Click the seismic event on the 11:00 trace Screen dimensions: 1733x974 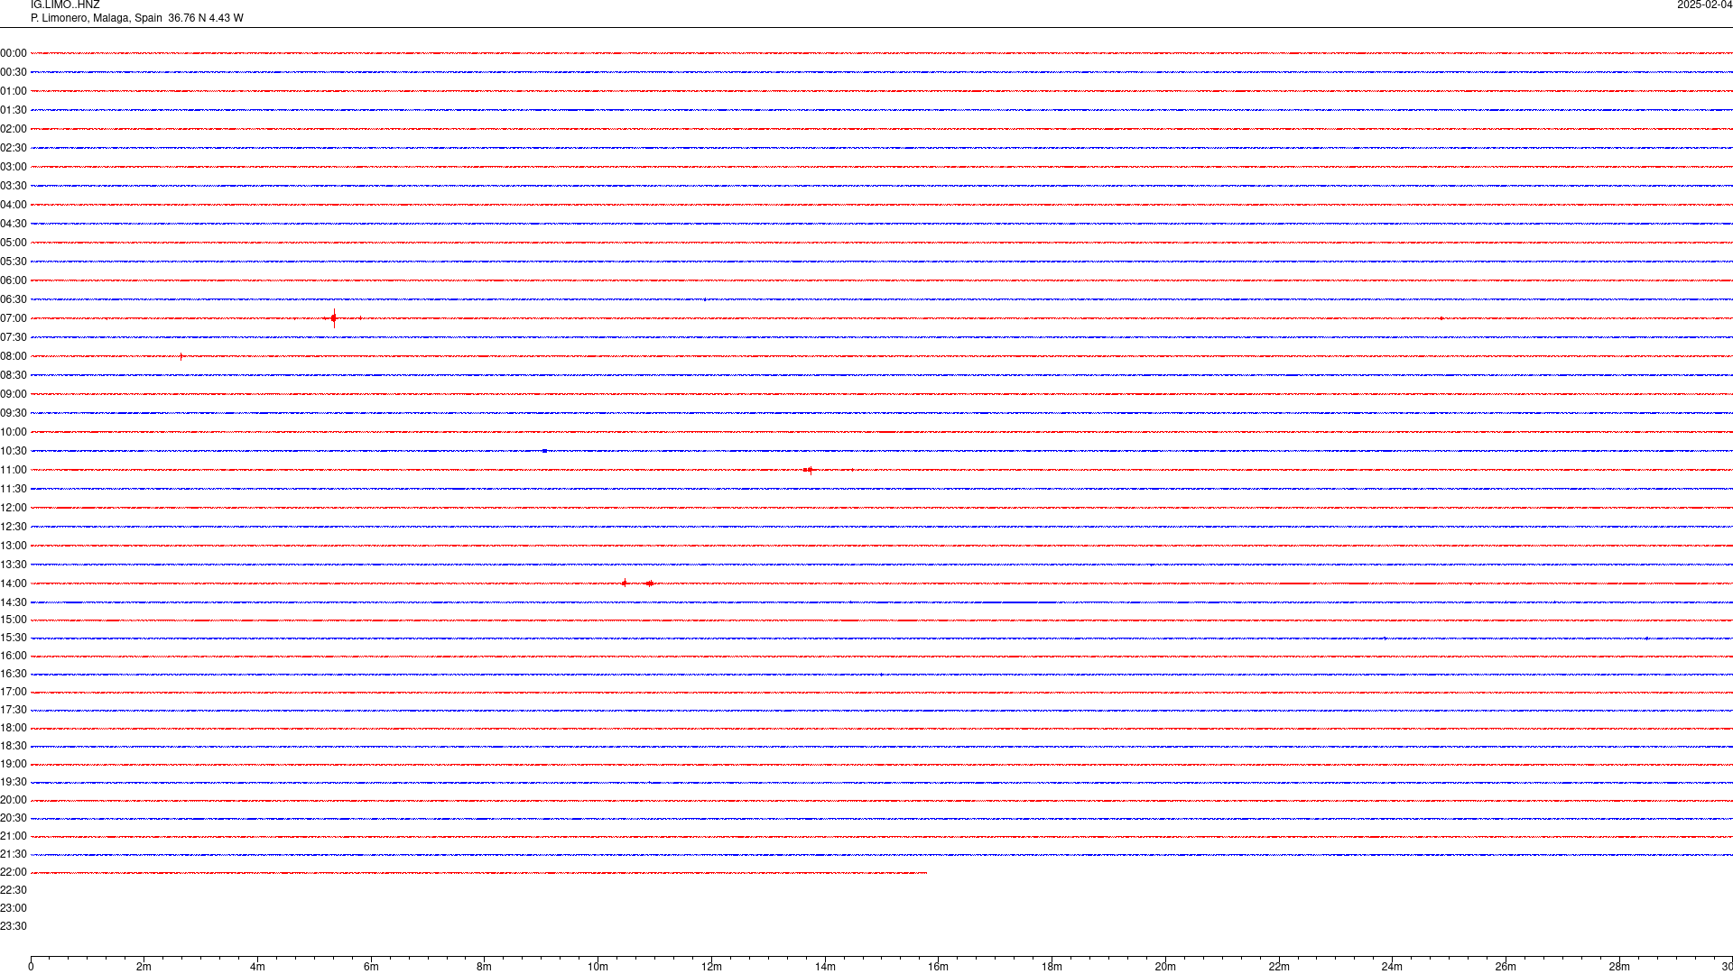tap(809, 470)
